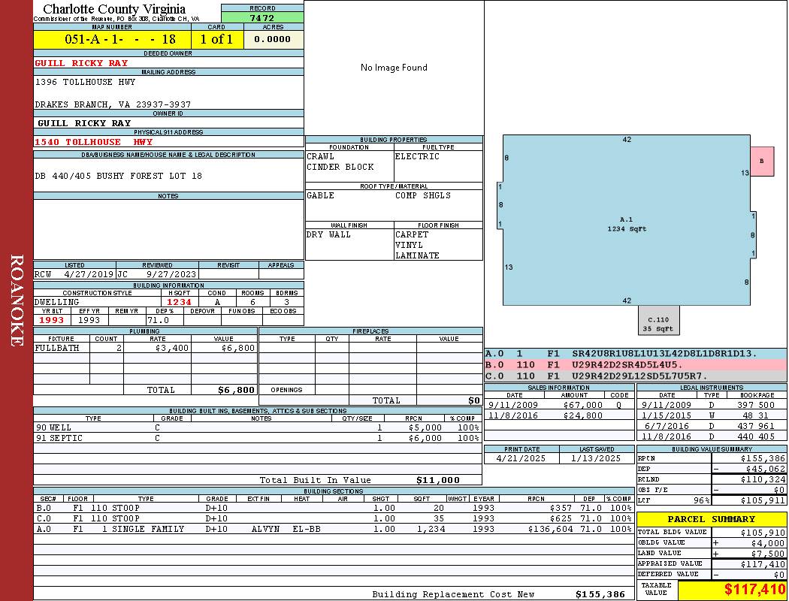Click the '1 of 1' card indicator
This screenshot has width=789, height=601.
coord(216,40)
